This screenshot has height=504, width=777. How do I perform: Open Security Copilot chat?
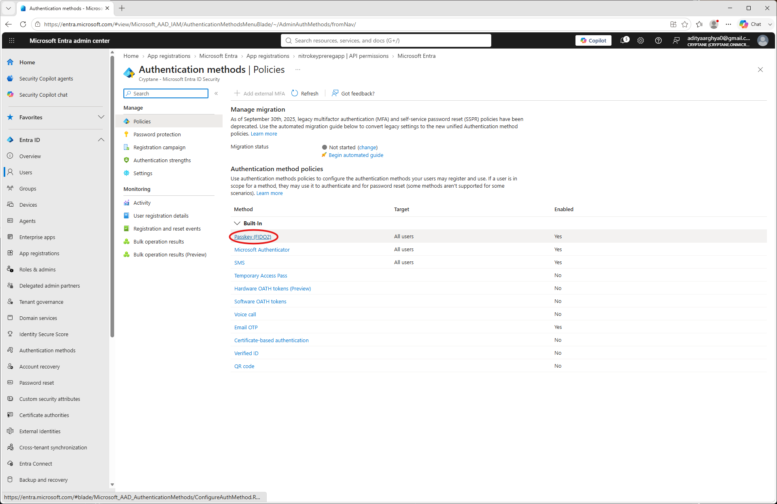point(43,95)
